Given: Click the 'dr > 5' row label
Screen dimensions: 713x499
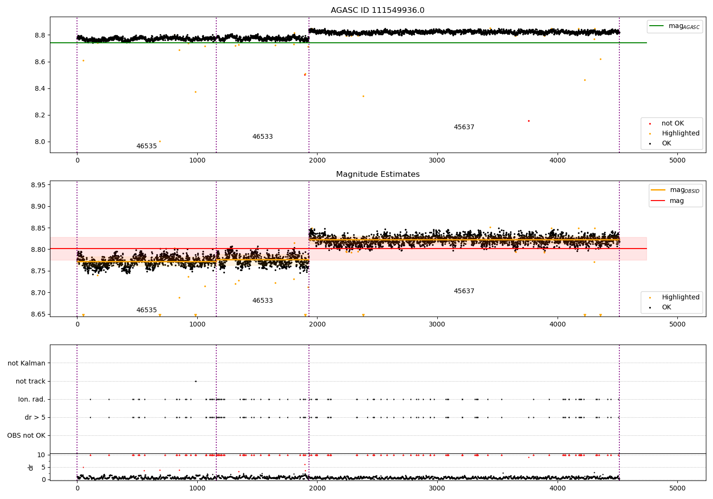Looking at the screenshot, I should pyautogui.click(x=35, y=418).
